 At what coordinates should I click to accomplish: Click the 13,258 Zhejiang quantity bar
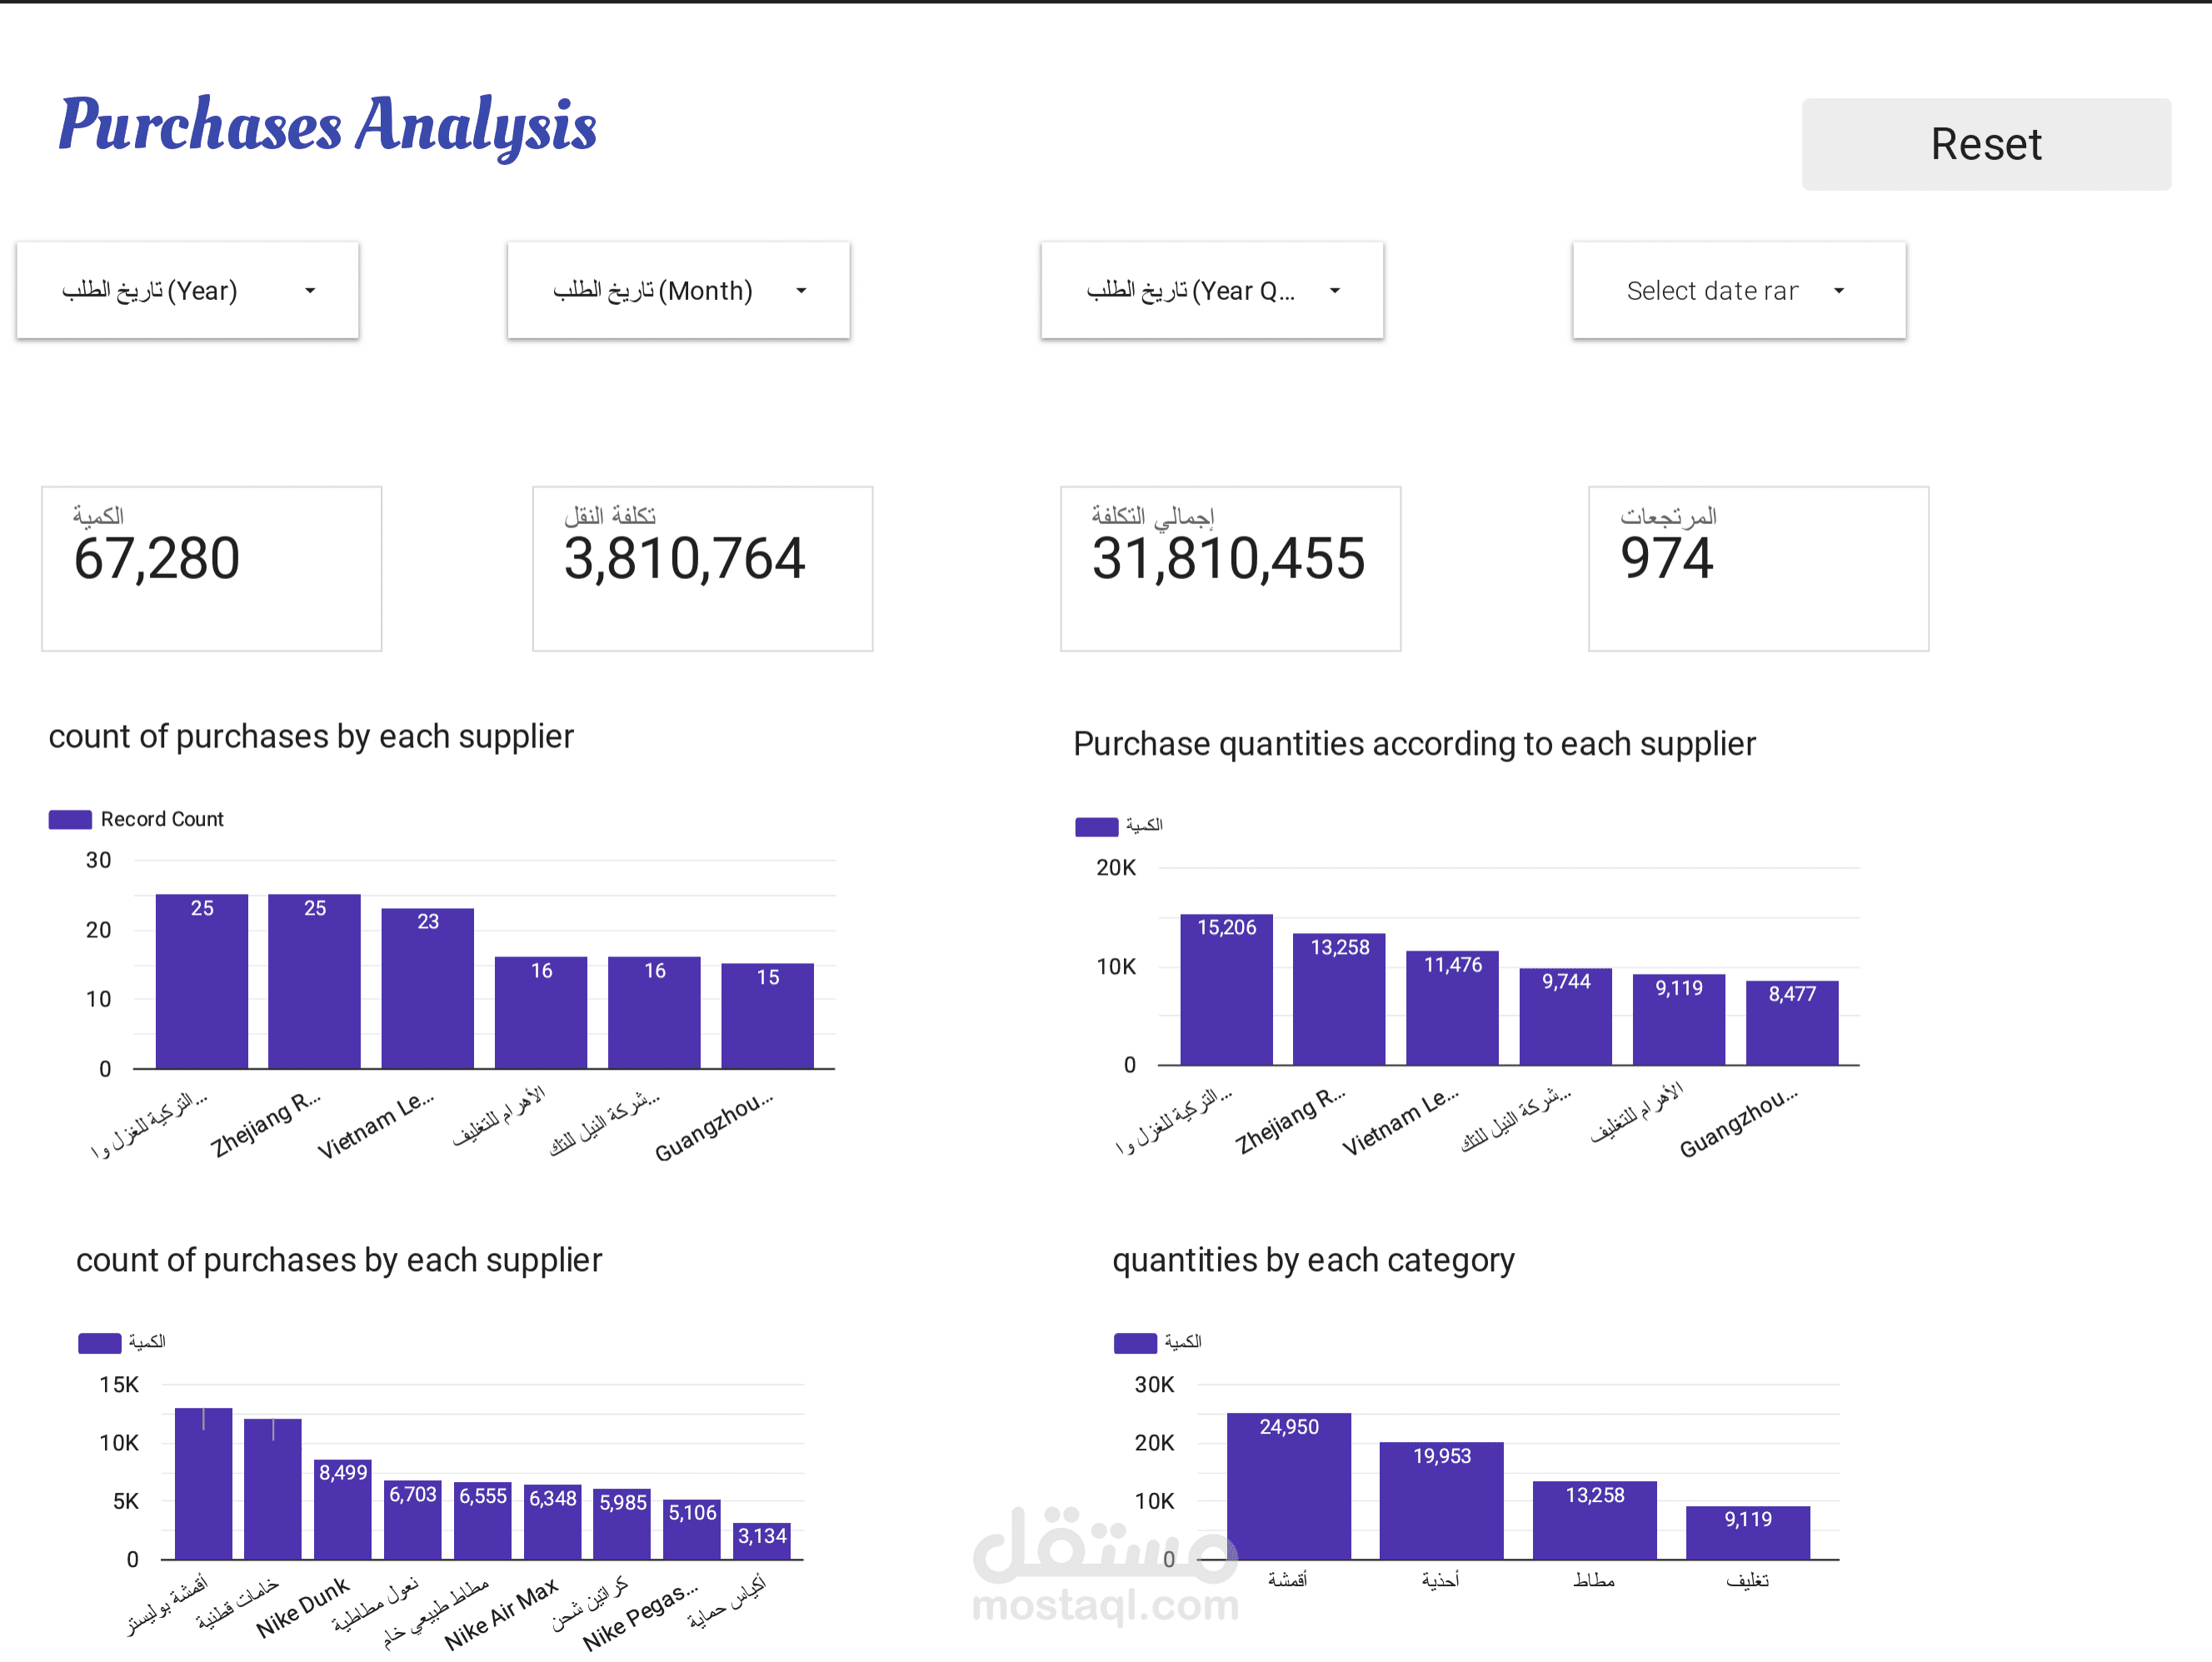pos(1339,999)
